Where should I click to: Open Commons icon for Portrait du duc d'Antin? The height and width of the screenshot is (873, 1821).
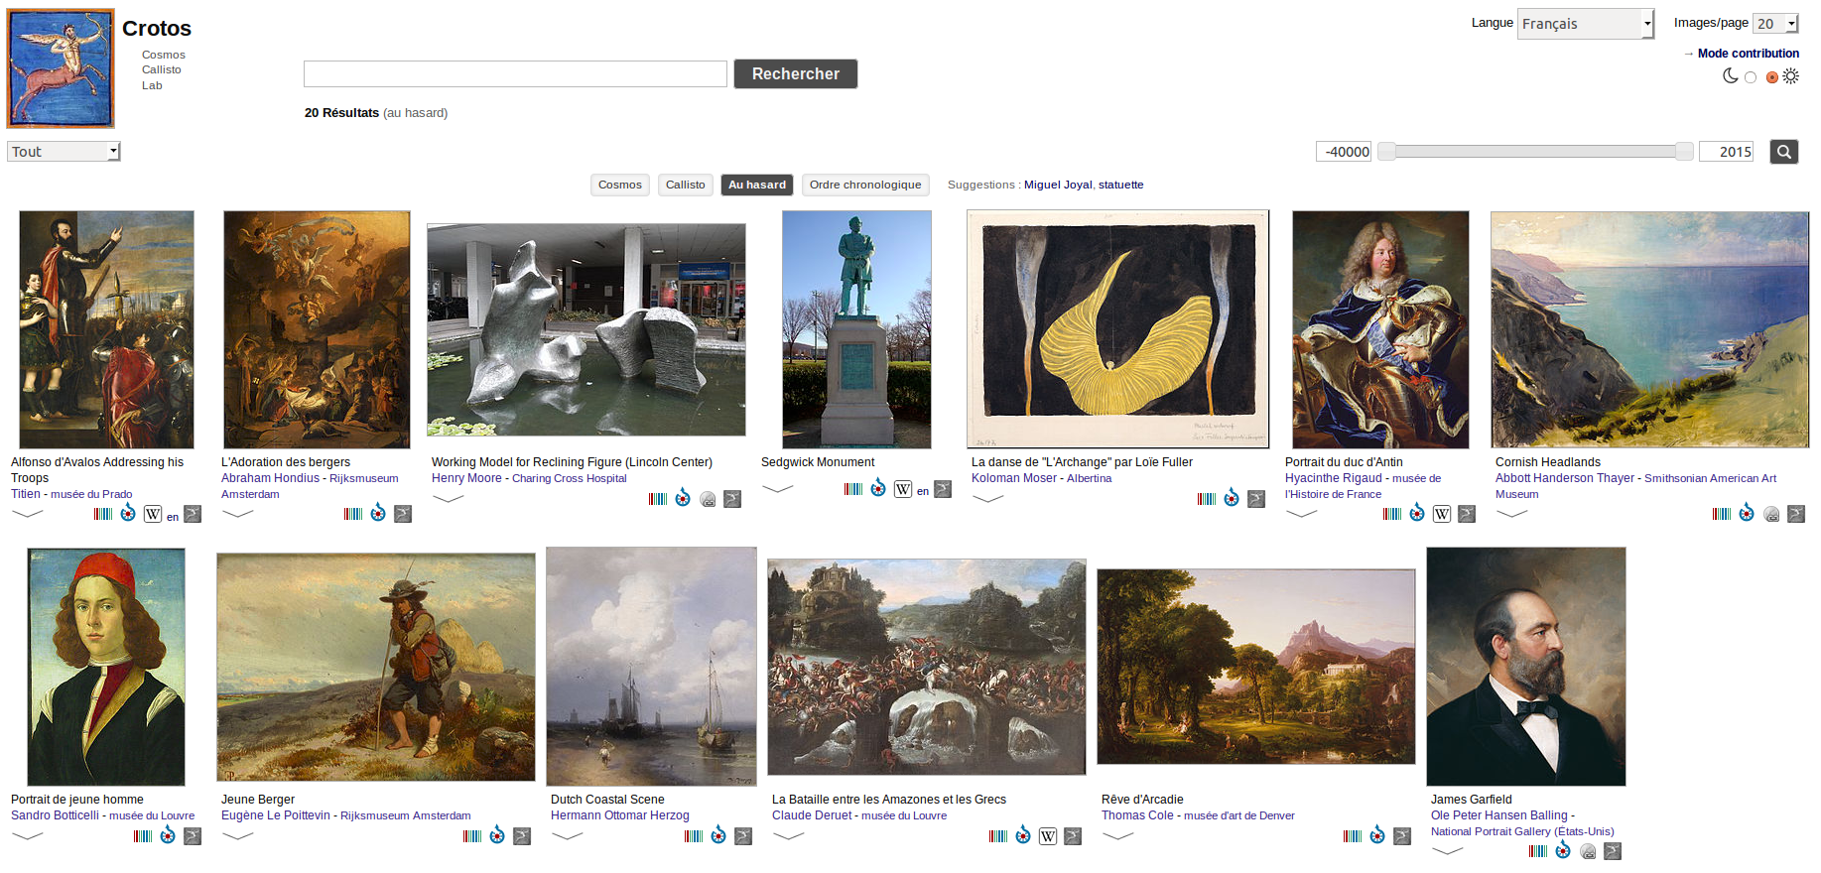pyautogui.click(x=1417, y=513)
